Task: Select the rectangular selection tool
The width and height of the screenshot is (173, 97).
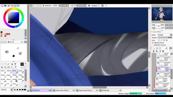Action: tap(2, 64)
